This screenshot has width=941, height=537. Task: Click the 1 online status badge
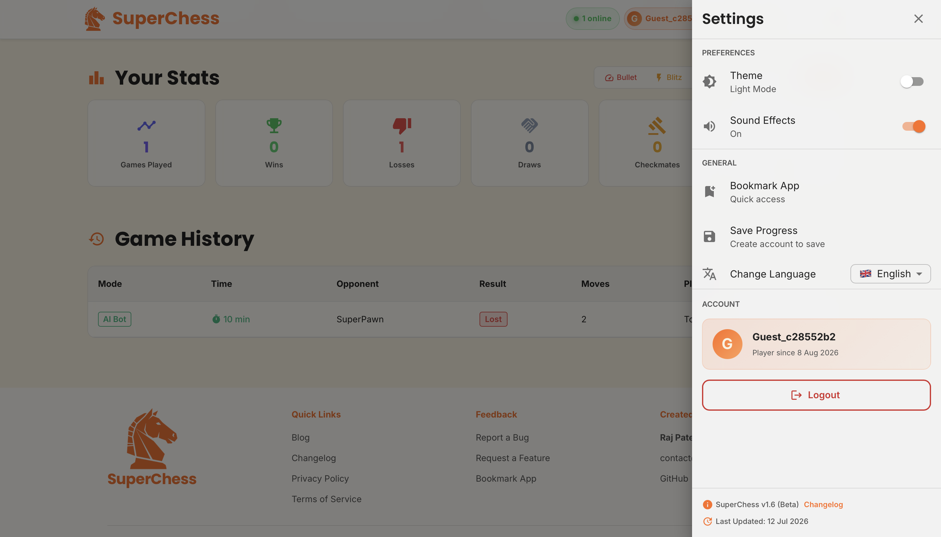(592, 18)
